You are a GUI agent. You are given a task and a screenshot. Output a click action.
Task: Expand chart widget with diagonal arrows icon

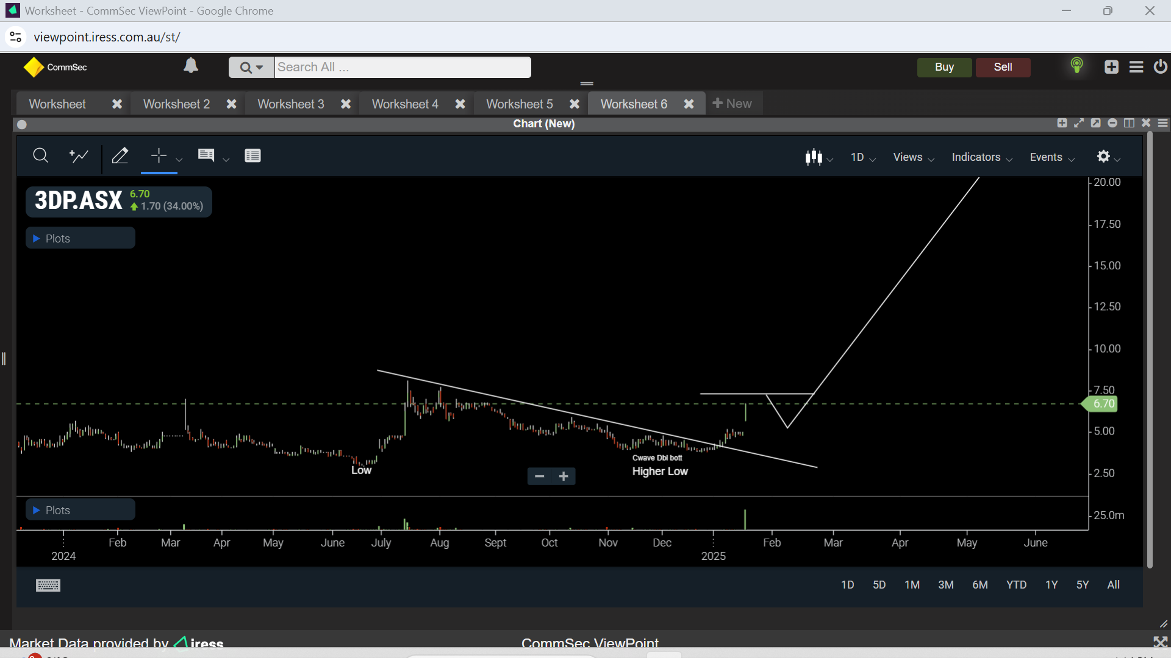coord(1079,123)
